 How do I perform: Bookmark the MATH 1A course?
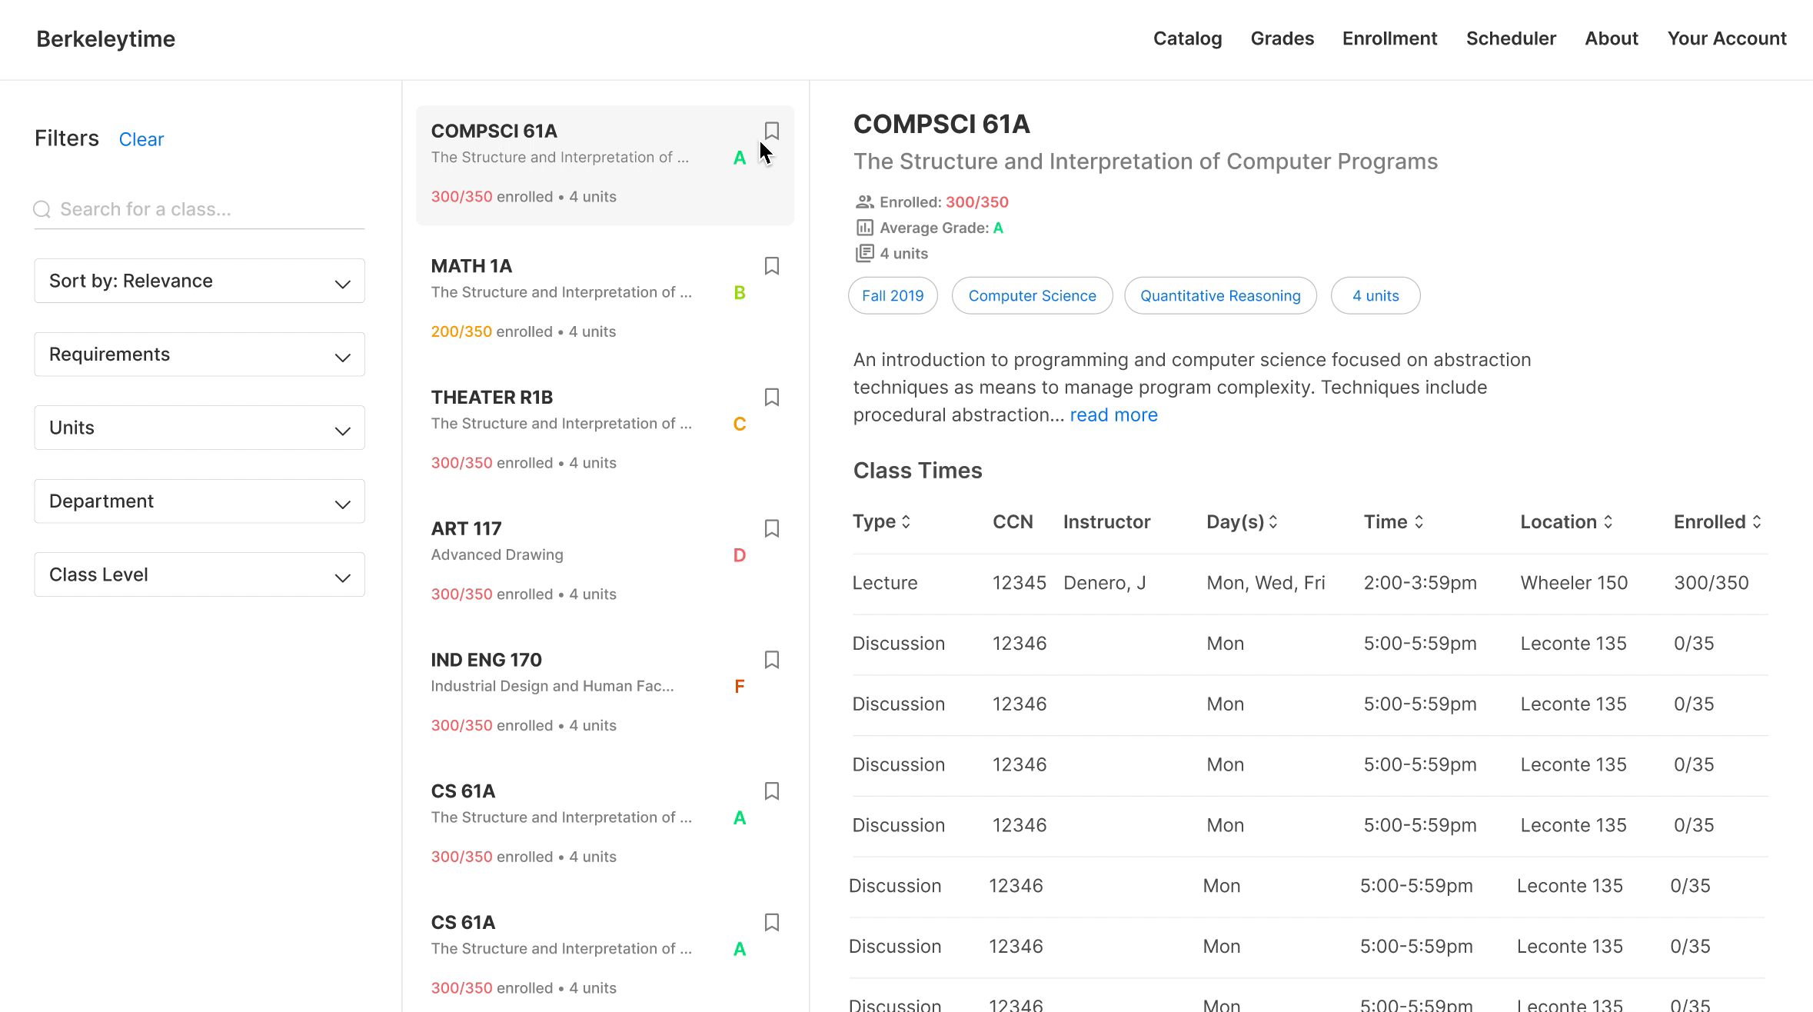(x=772, y=266)
